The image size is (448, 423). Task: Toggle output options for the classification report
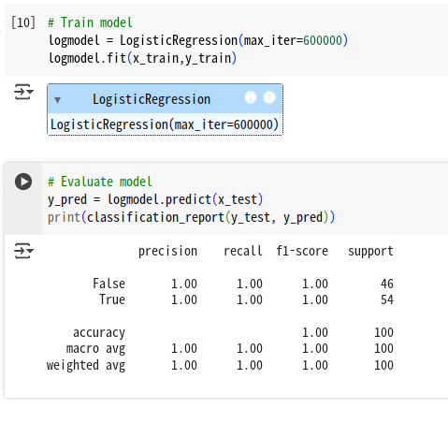coord(23,251)
